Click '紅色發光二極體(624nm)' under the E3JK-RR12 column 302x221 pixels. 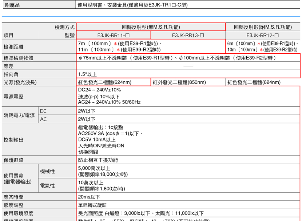point(254,82)
